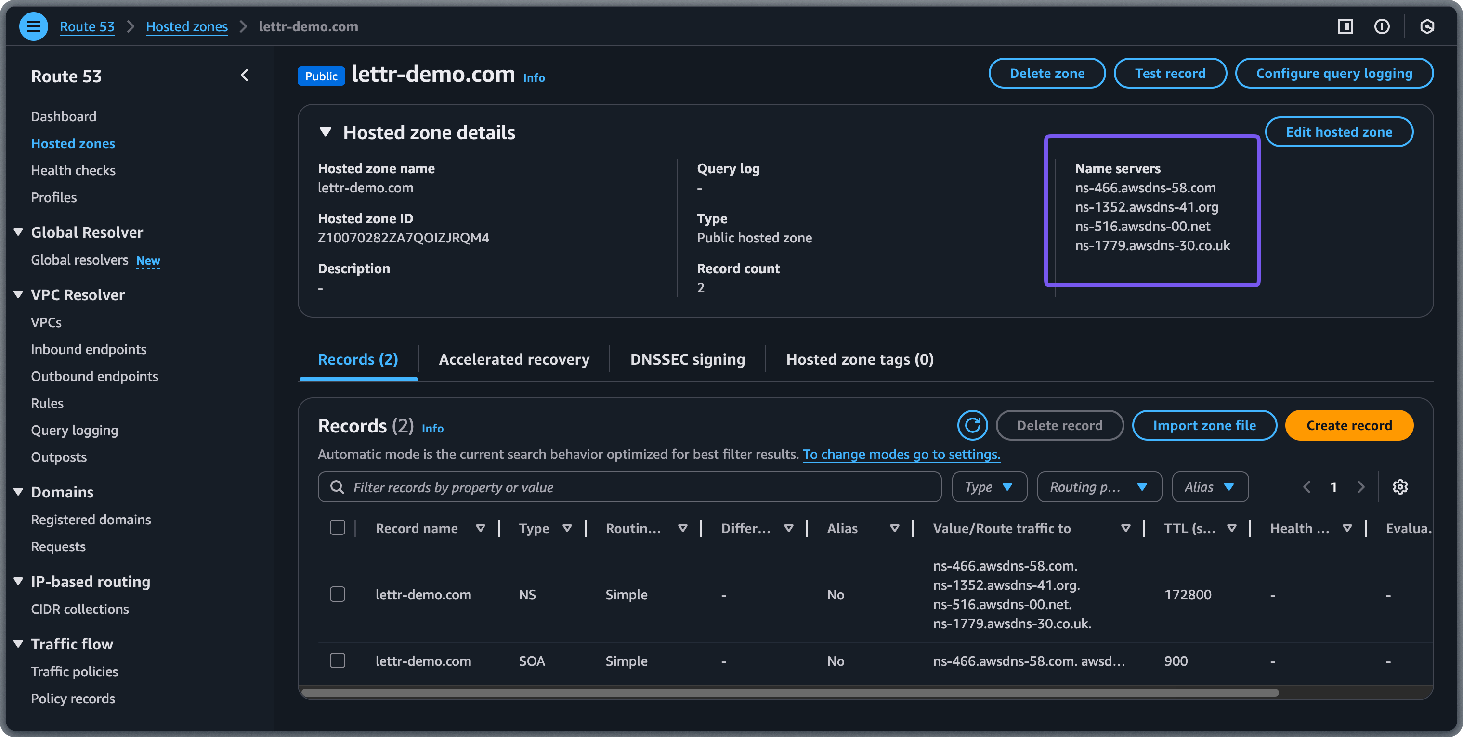1463x737 pixels.
Task: Check the select-all records checkbox
Action: tap(338, 527)
